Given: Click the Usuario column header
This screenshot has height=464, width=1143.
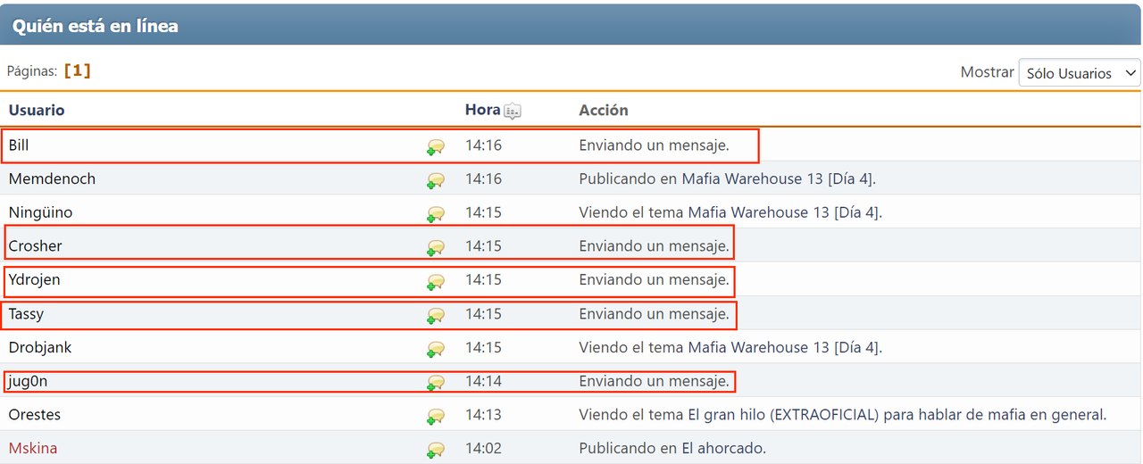Looking at the screenshot, I should (37, 110).
